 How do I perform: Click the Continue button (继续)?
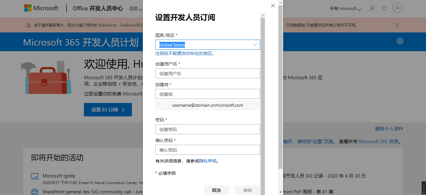(248, 190)
